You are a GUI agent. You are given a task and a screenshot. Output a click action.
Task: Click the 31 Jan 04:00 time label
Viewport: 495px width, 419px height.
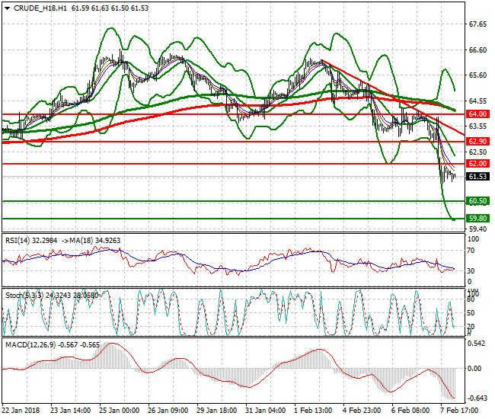coord(265,411)
